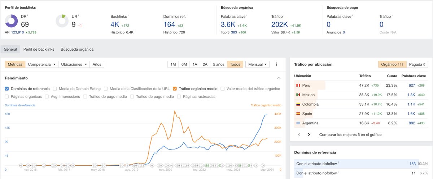Set time range to 2A
This screenshot has height=179, width=433.
pyautogui.click(x=205, y=64)
